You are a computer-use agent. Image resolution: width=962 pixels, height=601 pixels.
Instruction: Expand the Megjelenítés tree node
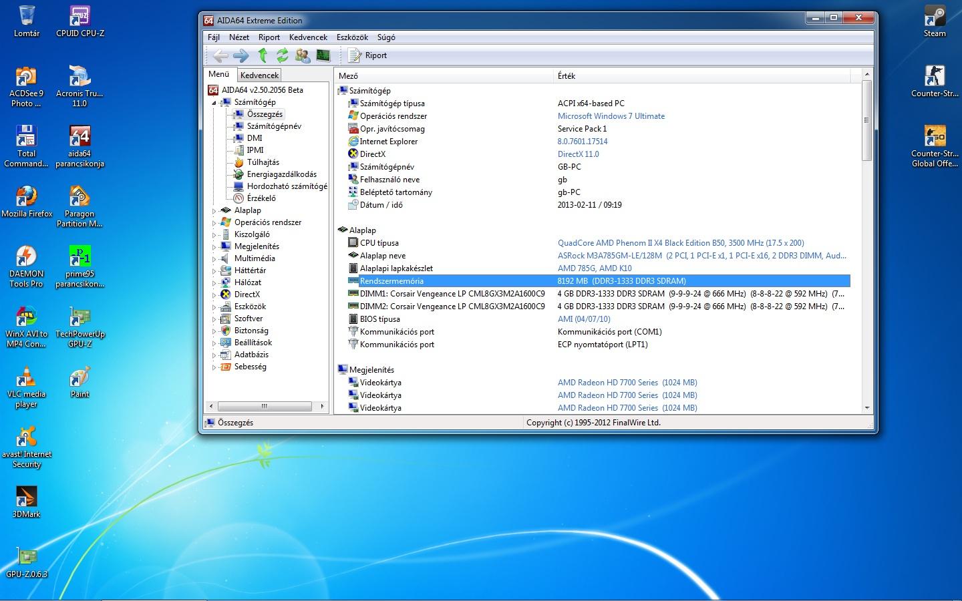coord(214,247)
